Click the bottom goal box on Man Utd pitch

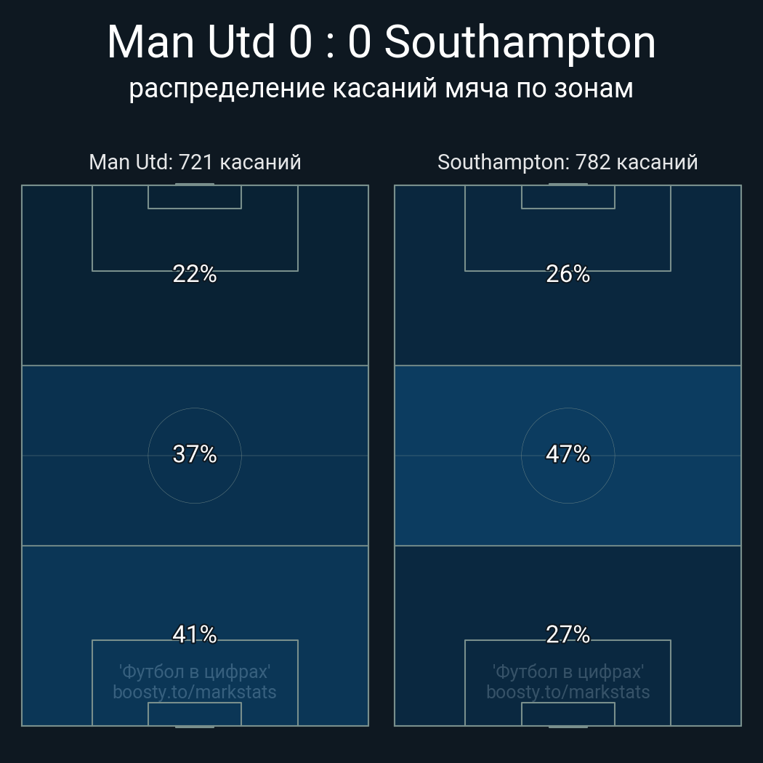pos(195,714)
